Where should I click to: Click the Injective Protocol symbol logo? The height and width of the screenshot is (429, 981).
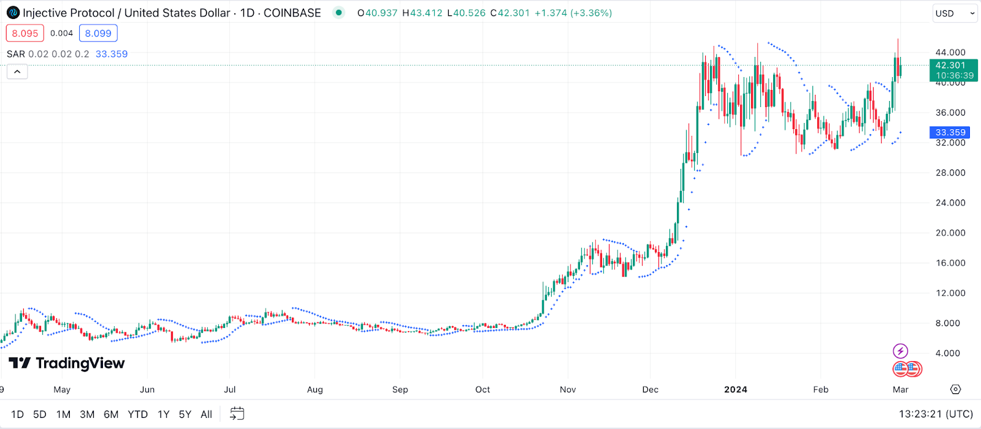click(13, 13)
